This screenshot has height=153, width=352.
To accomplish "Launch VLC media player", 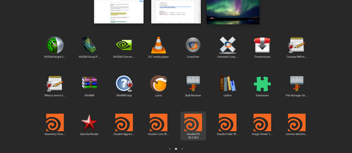I will coord(158,45).
